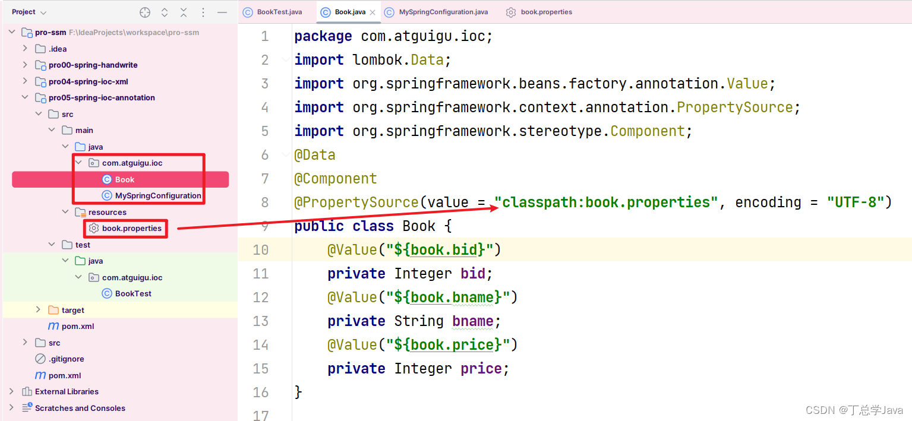Click the gear icon on book.properties tab
912x421 pixels.
point(511,12)
